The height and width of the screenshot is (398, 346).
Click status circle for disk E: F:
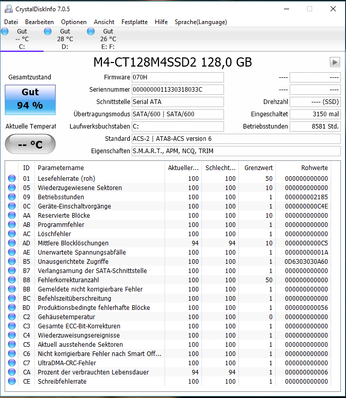pos(91,31)
